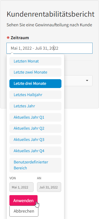Click the AN end date field
The width and height of the screenshot is (99, 219).
(x=49, y=187)
